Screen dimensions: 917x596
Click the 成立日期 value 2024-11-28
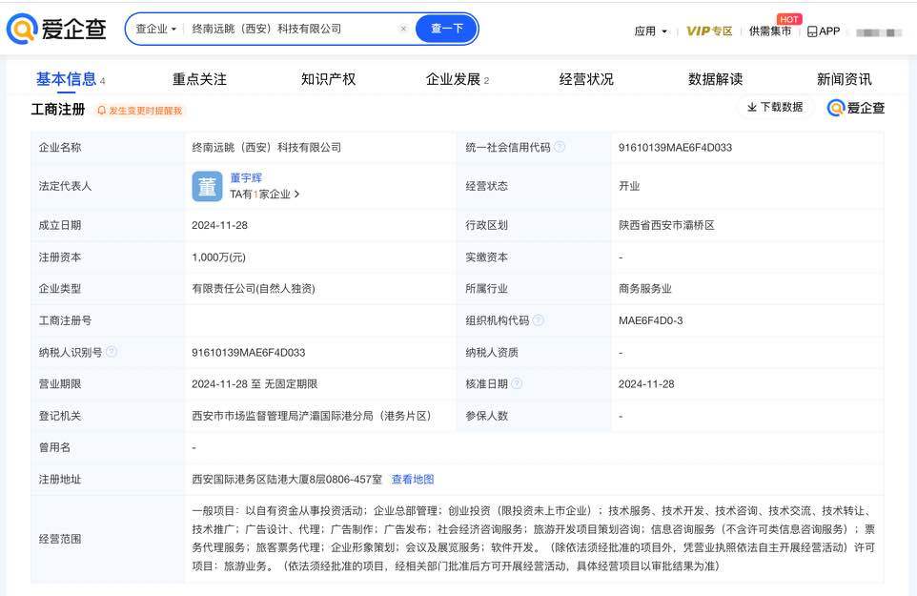pos(220,225)
